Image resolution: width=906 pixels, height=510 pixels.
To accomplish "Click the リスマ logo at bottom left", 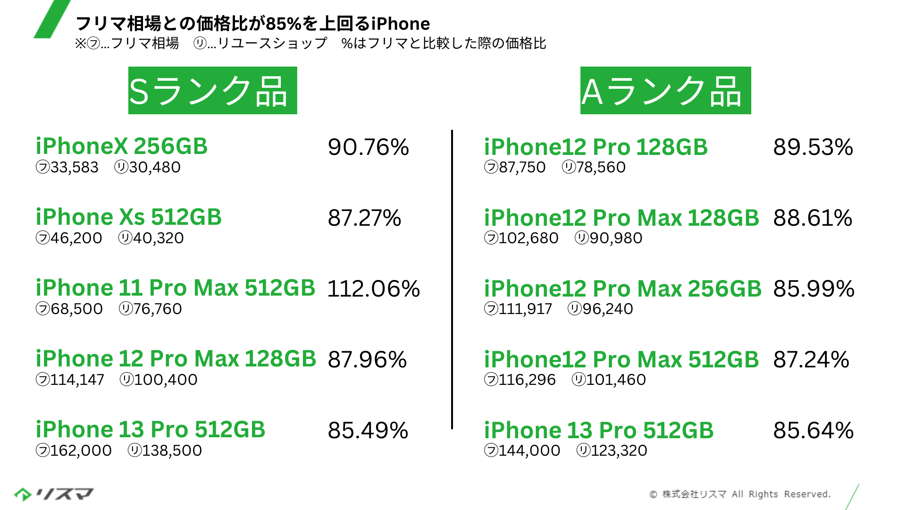I will click(x=54, y=494).
